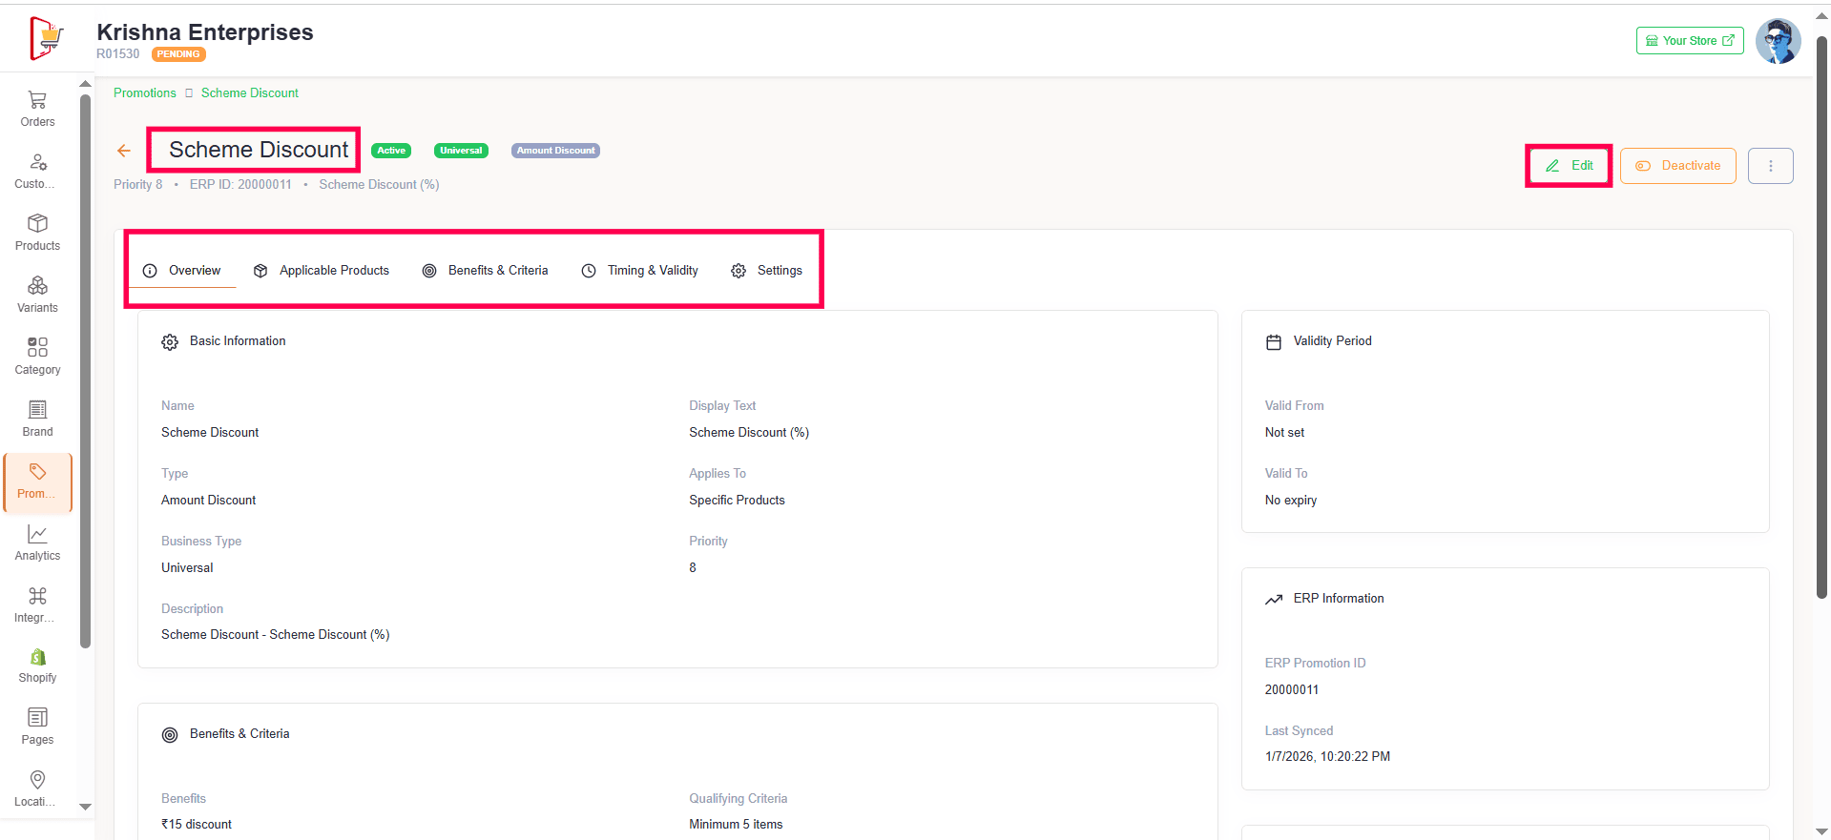Select Category in the sidebar

coord(37,357)
